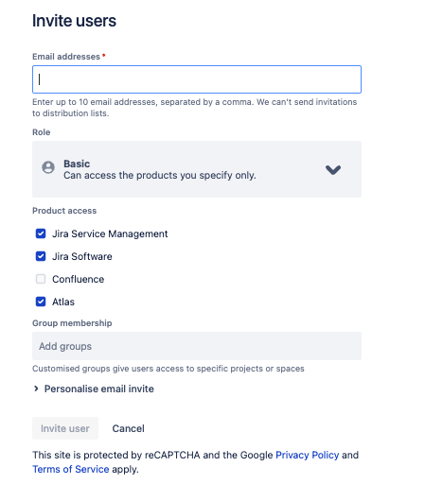Uncheck the Jira Software checkbox
Screen dimensions: 425x501
[x=41, y=256]
